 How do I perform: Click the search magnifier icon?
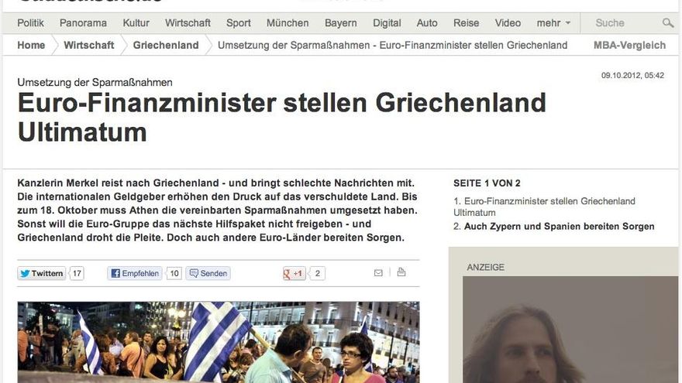(667, 23)
